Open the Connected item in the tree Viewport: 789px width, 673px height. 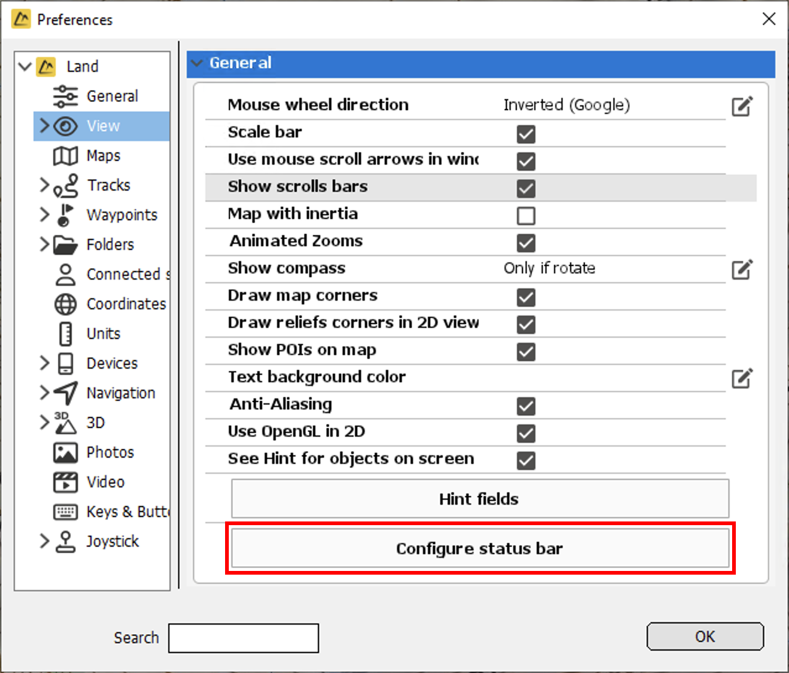click(x=124, y=275)
